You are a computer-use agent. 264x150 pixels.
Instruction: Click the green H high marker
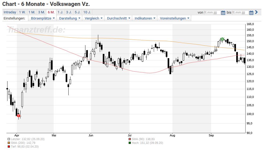click(222, 39)
